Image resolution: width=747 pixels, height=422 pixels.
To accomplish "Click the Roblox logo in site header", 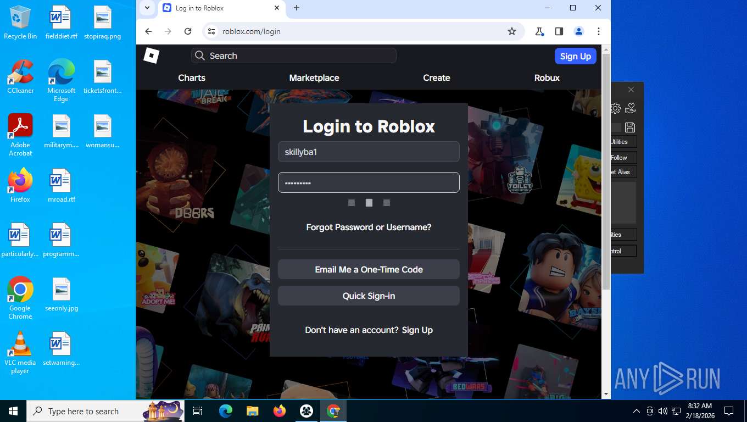I will pos(151,55).
